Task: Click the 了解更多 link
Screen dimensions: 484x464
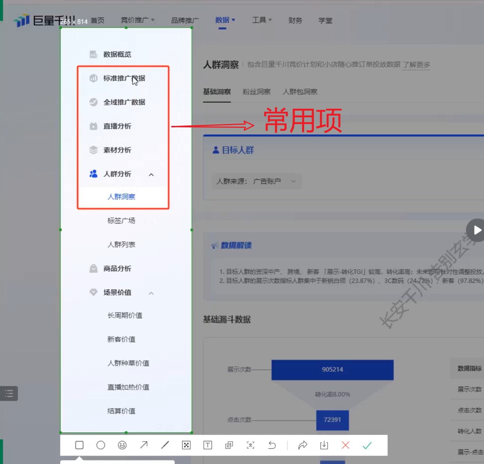Action: tap(416, 65)
